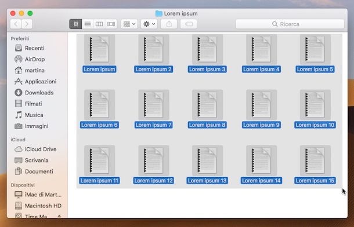
Task: Click the Lorem ipsum 5 file icon
Action: [x=315, y=49]
